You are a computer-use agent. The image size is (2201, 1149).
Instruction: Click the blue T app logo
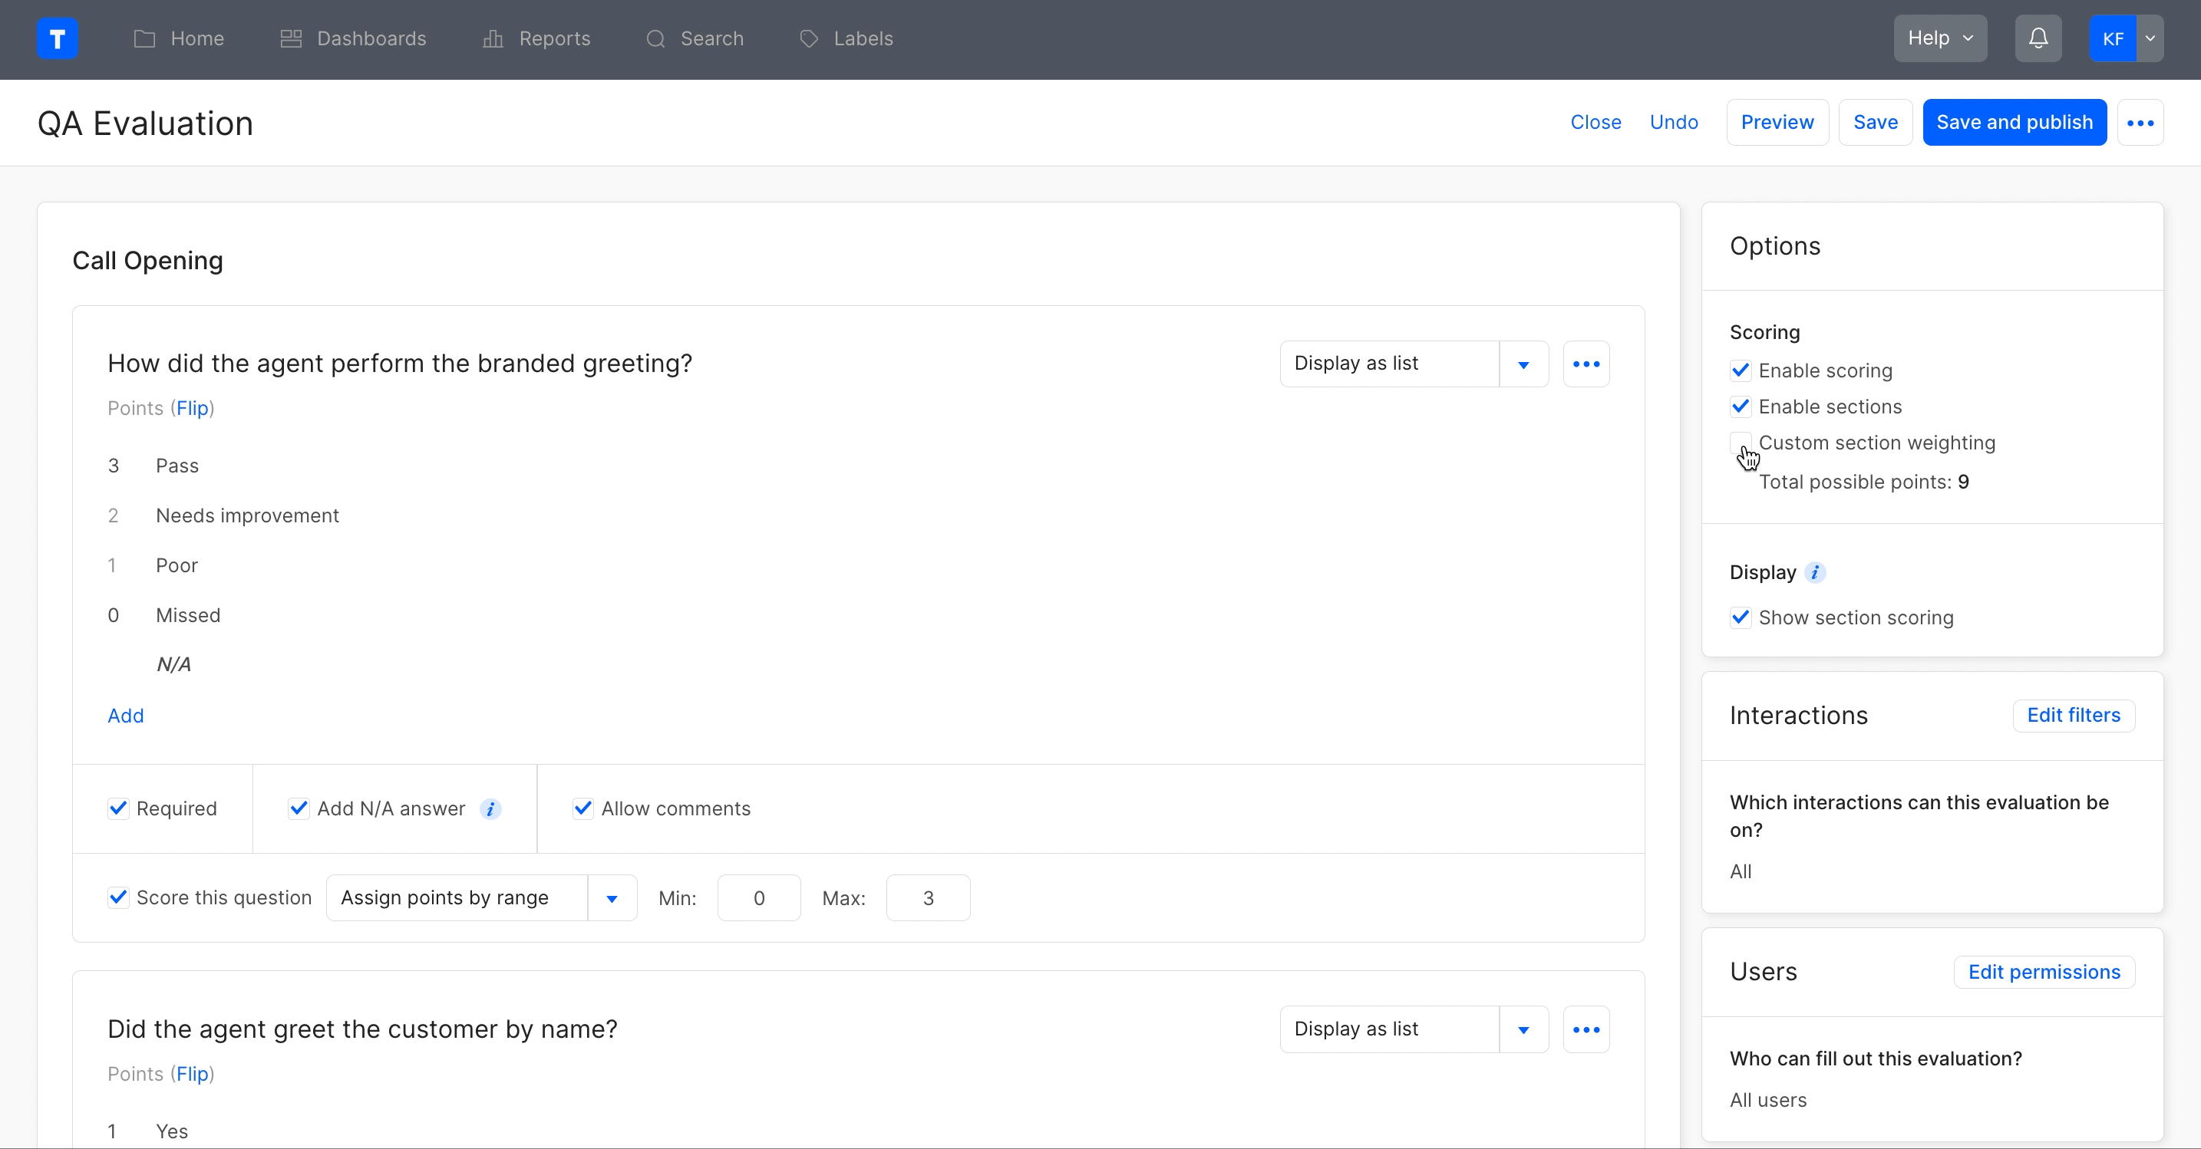click(x=58, y=38)
